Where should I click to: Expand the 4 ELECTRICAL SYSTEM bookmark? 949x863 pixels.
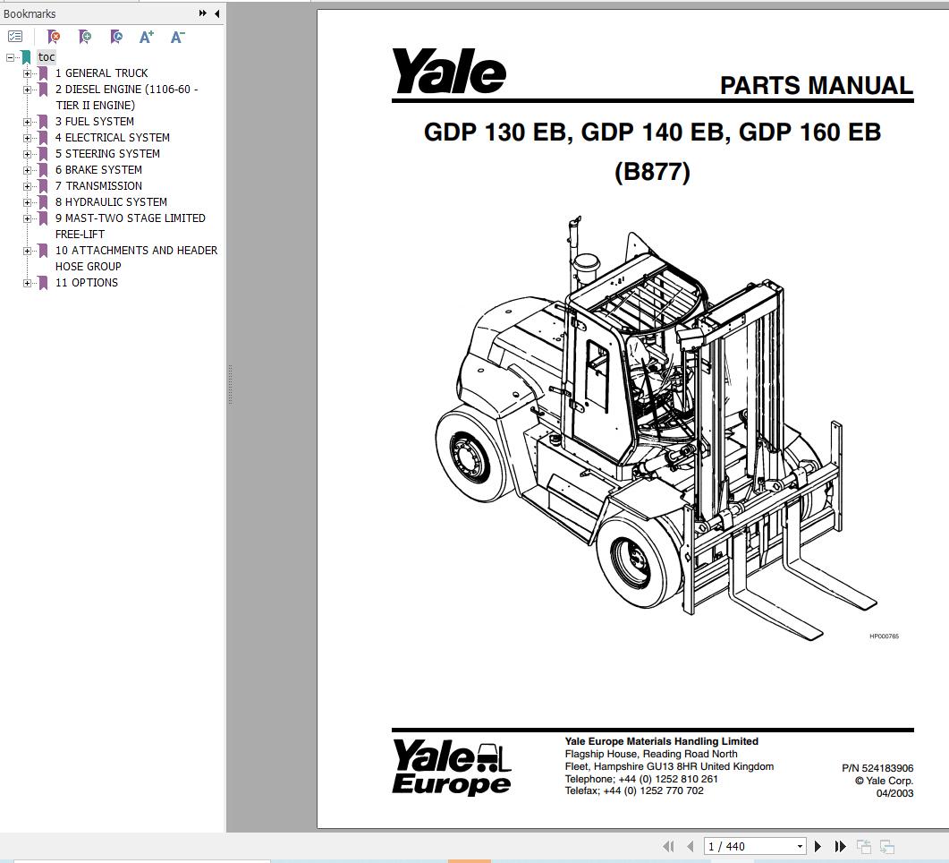coord(27,138)
